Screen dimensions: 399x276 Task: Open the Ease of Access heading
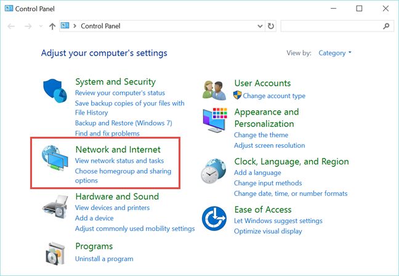tap(263, 209)
